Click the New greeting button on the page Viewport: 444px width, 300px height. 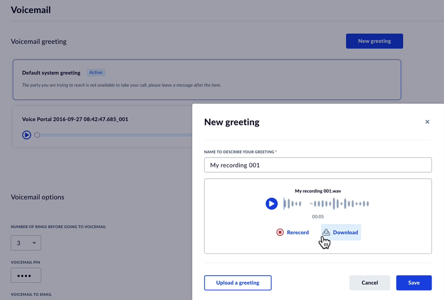coord(374,41)
